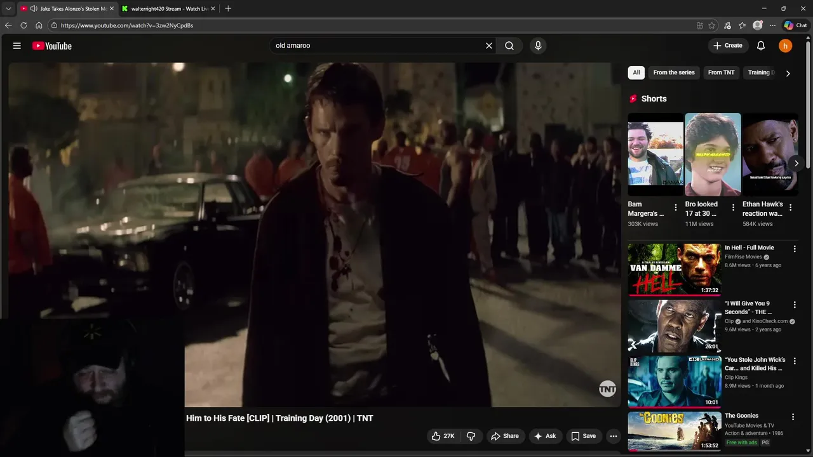Image resolution: width=813 pixels, height=457 pixels.
Task: Open 'I Will Give You 9 Seconds' title
Action: 748,307
